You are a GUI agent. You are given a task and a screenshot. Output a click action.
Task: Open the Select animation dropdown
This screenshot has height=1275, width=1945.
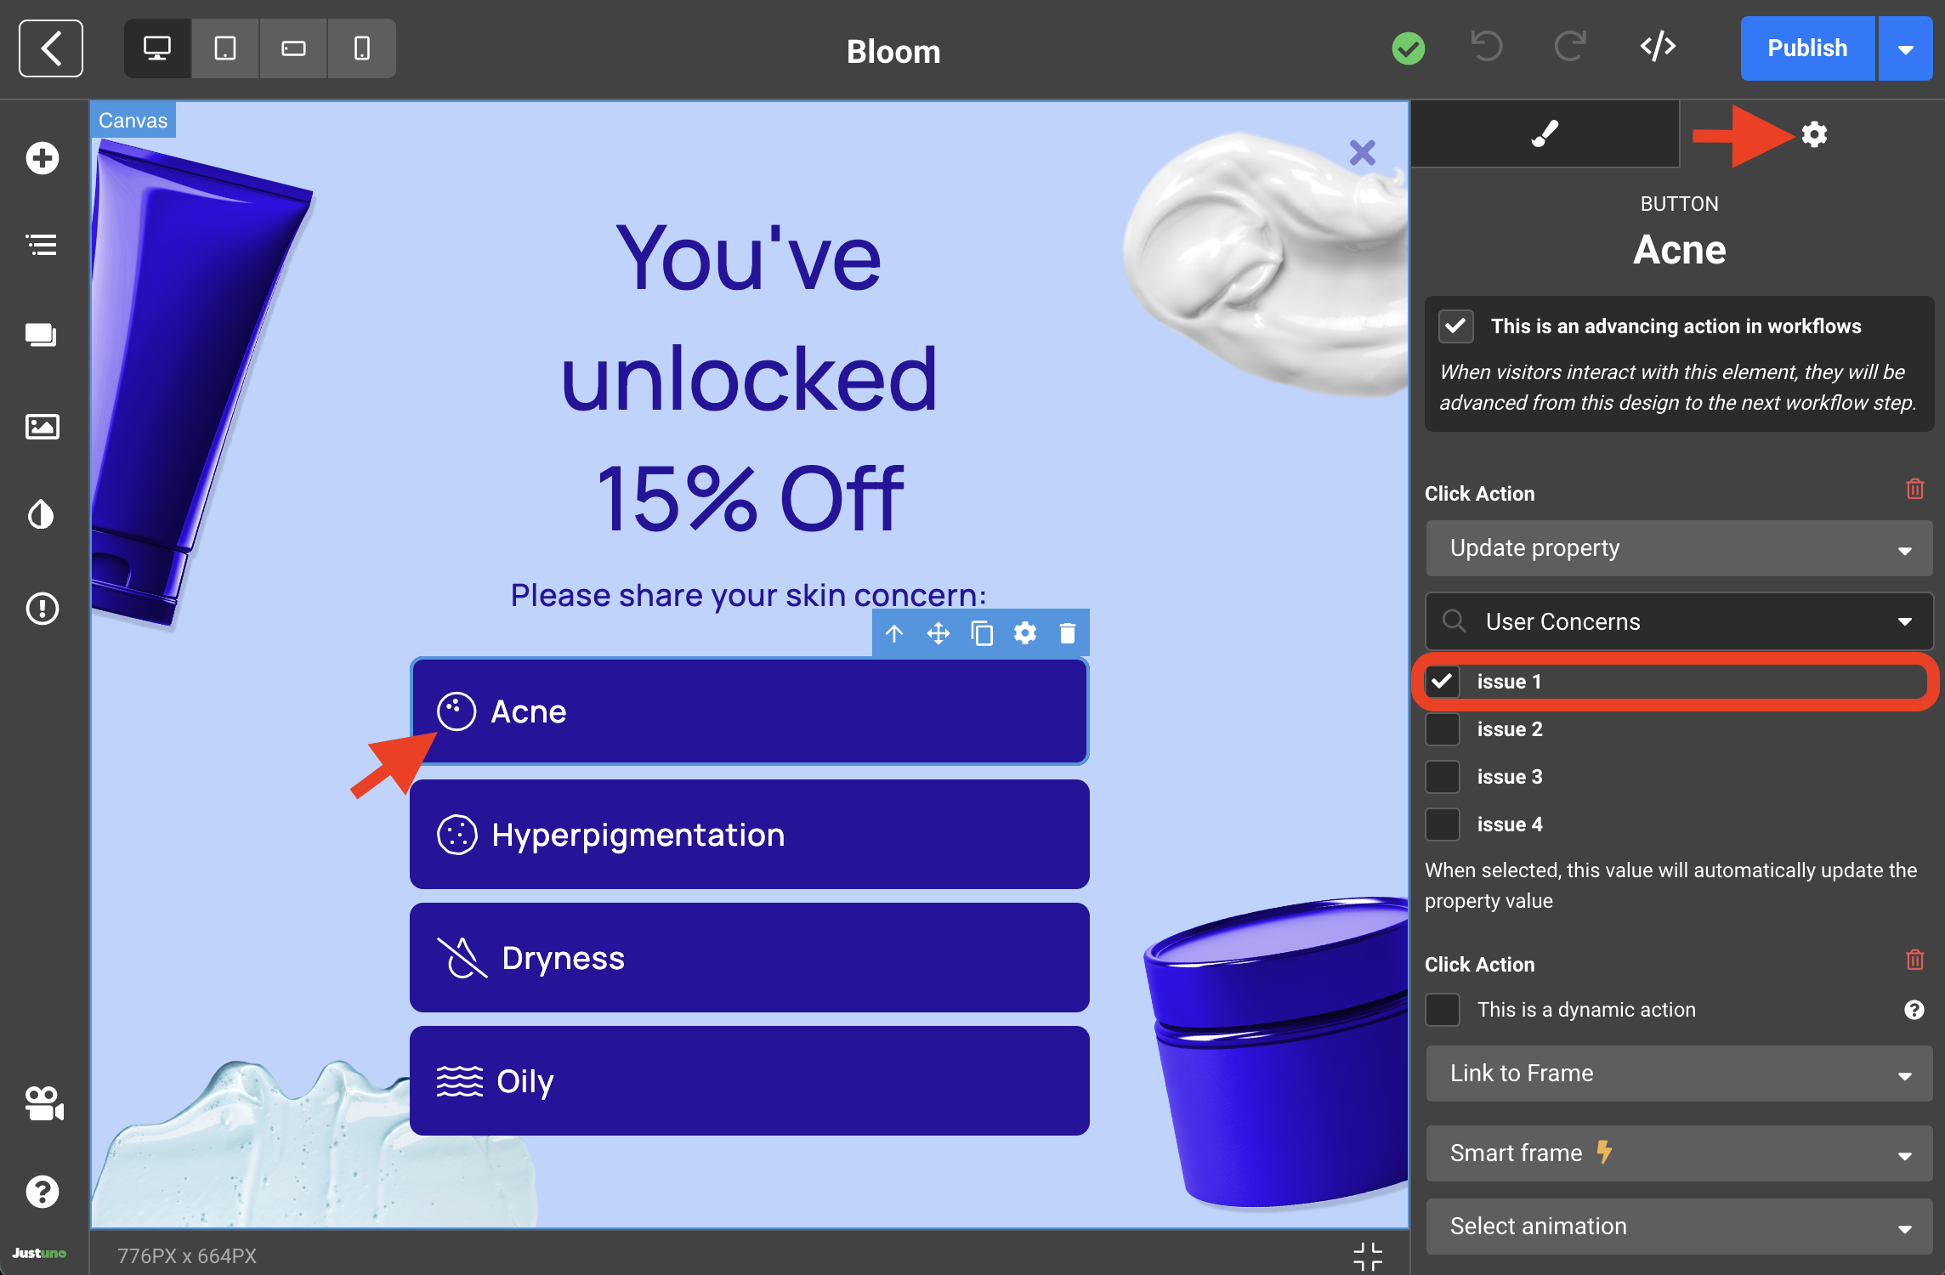[x=1679, y=1227]
